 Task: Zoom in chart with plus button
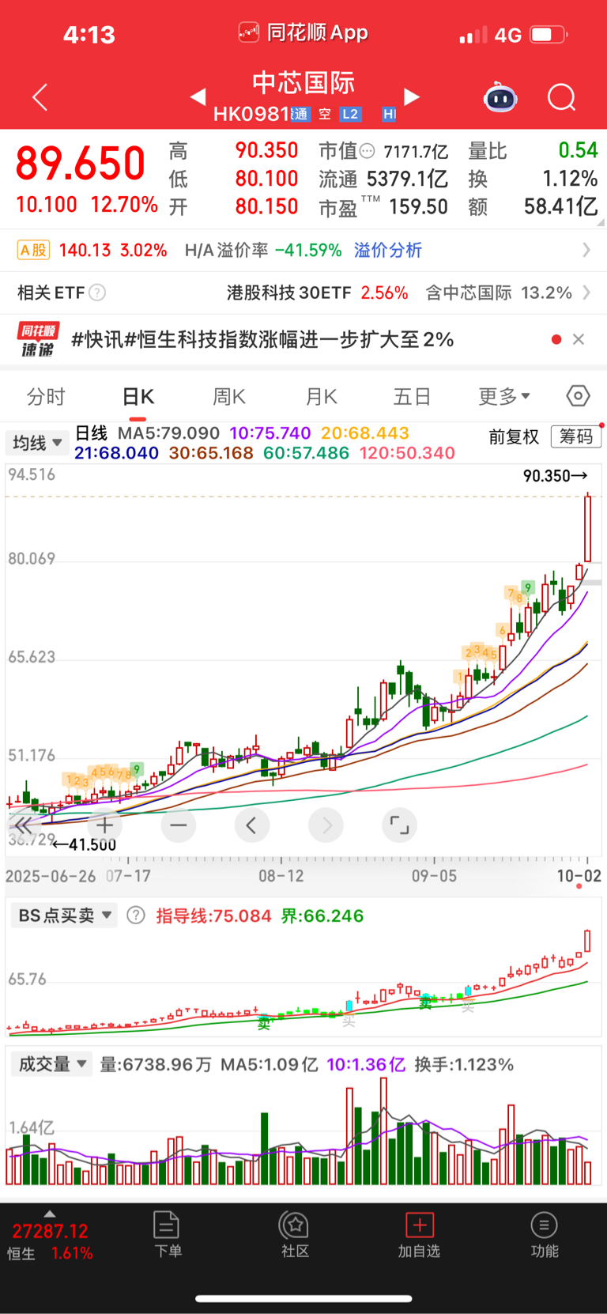(105, 825)
